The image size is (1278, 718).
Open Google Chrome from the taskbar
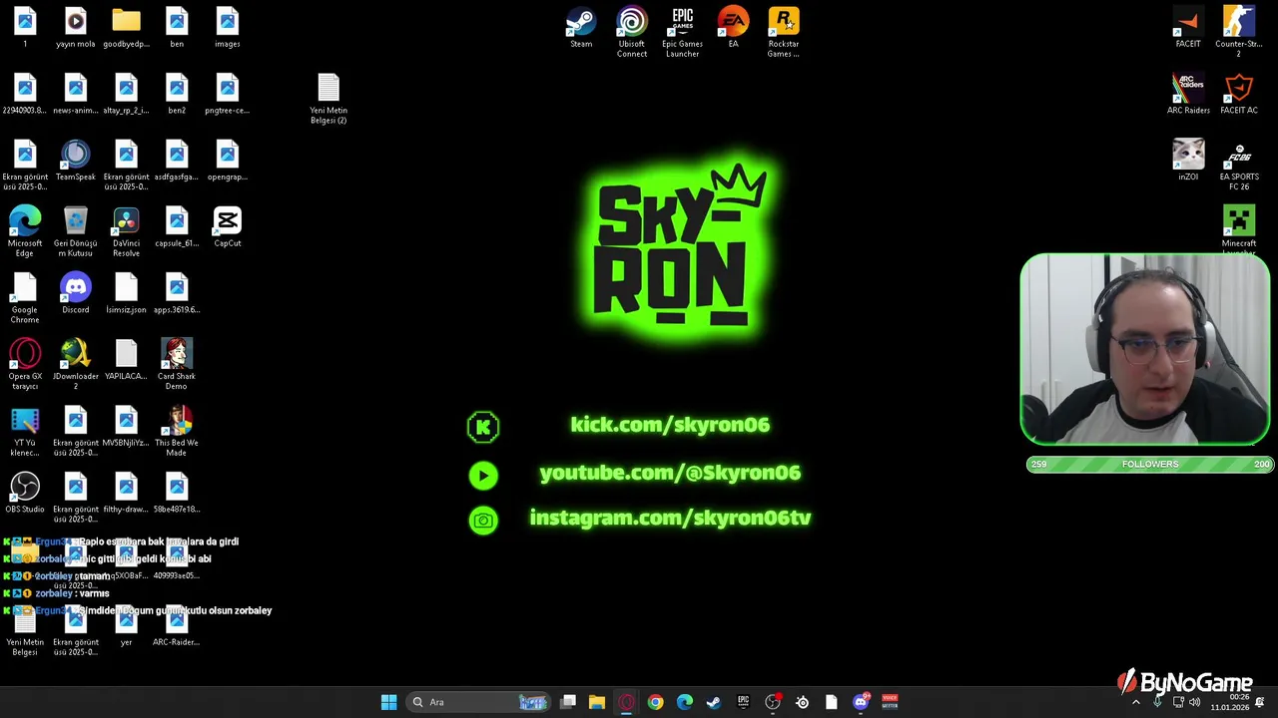[x=655, y=702]
